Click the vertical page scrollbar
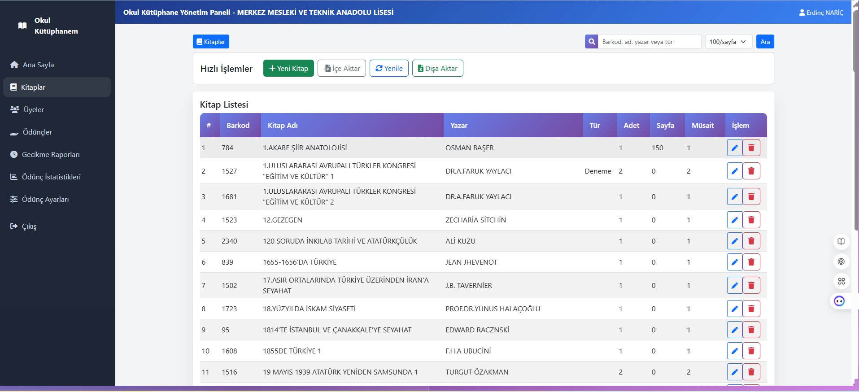Viewport: 859px width, 392px height. [855, 135]
